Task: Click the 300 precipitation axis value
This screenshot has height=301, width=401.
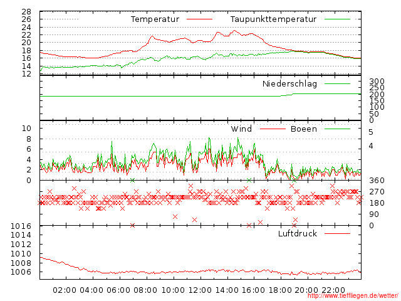Action: [377, 82]
